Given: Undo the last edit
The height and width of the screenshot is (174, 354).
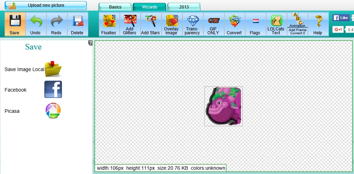Looking at the screenshot, I should point(36,24).
